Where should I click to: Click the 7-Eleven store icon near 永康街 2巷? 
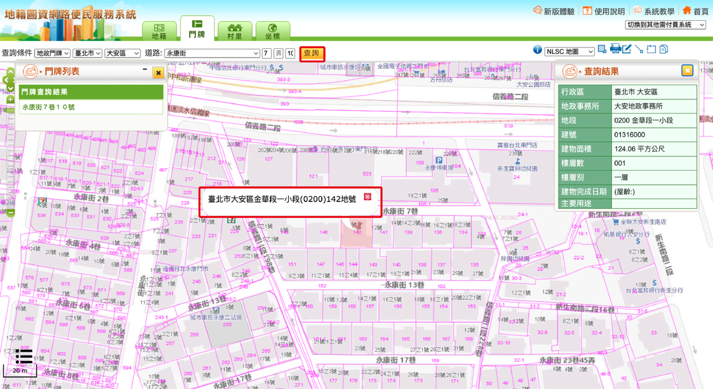point(42,201)
